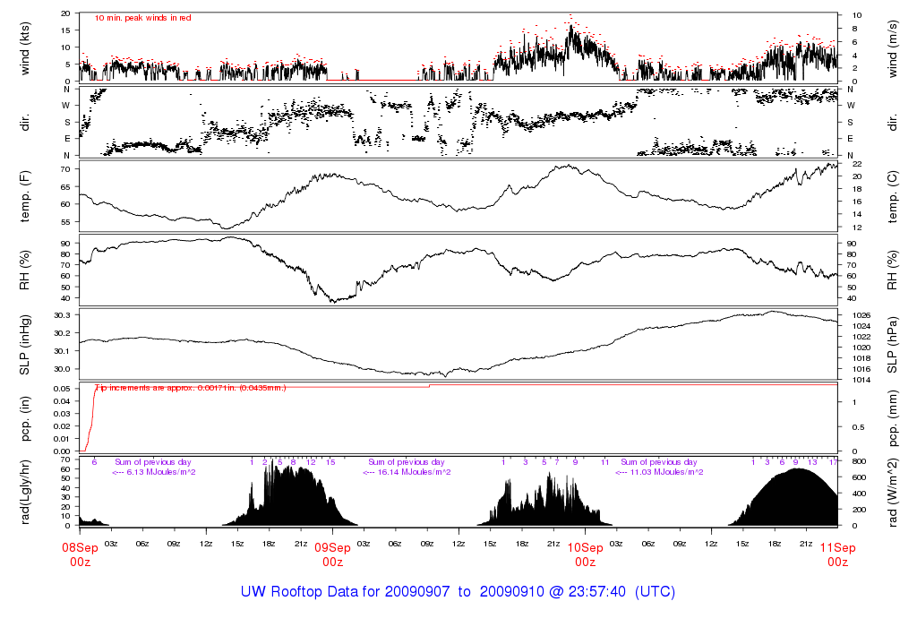Select the 'rad(Lgly/hr)' axis label
The image size is (917, 627).
coord(24,493)
